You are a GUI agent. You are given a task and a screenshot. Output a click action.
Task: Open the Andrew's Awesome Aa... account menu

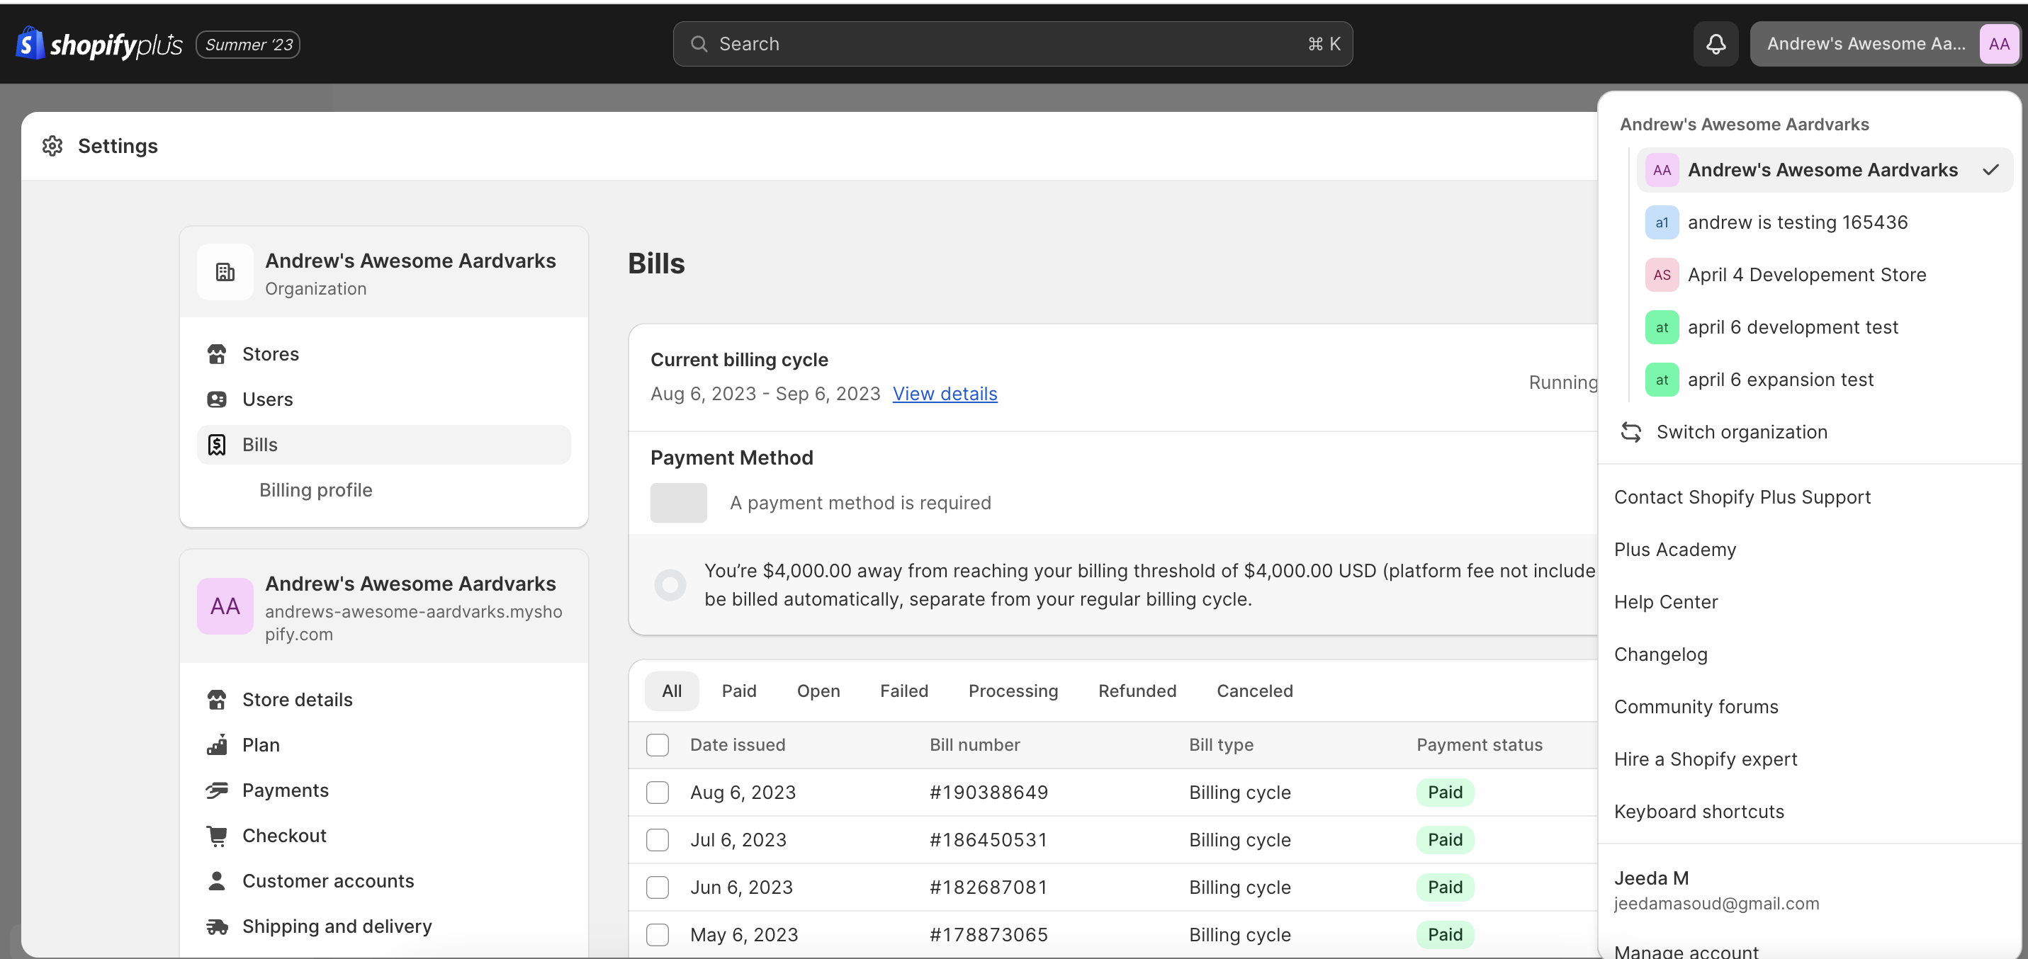click(1885, 44)
